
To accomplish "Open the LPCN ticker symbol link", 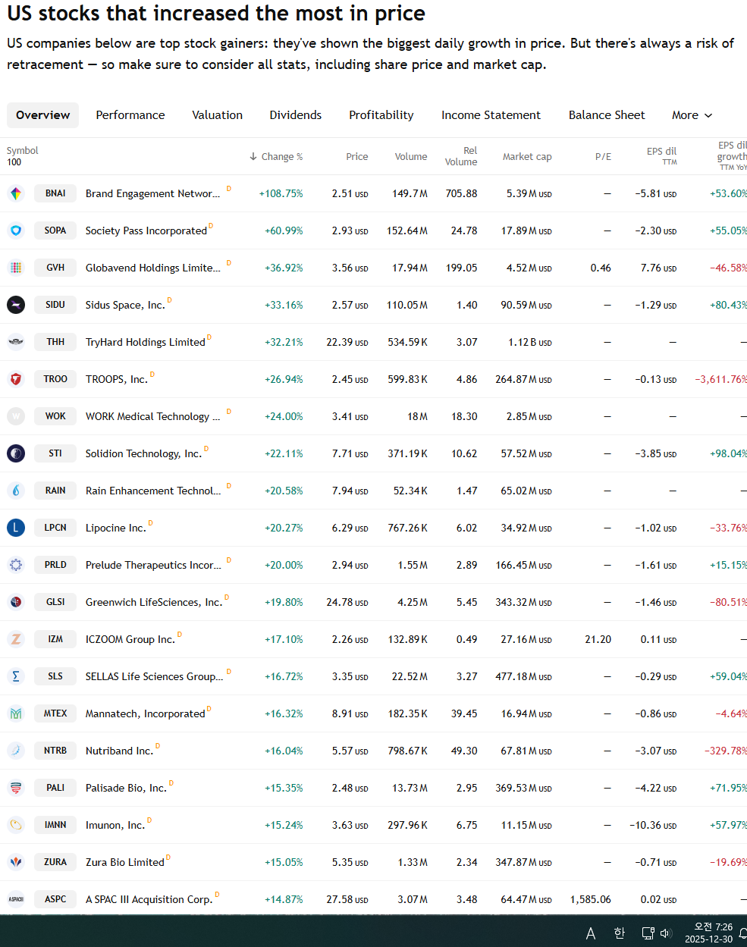I will (55, 528).
